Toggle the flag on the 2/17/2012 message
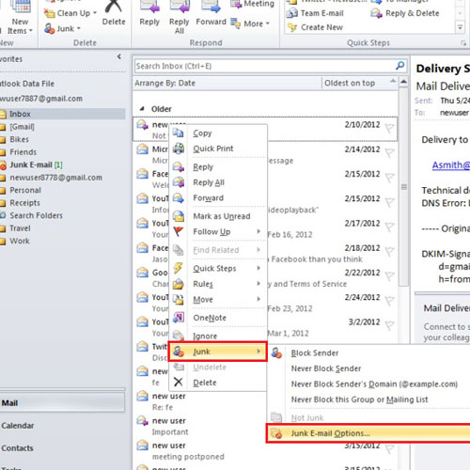This screenshot has width=470, height=470. (x=389, y=227)
